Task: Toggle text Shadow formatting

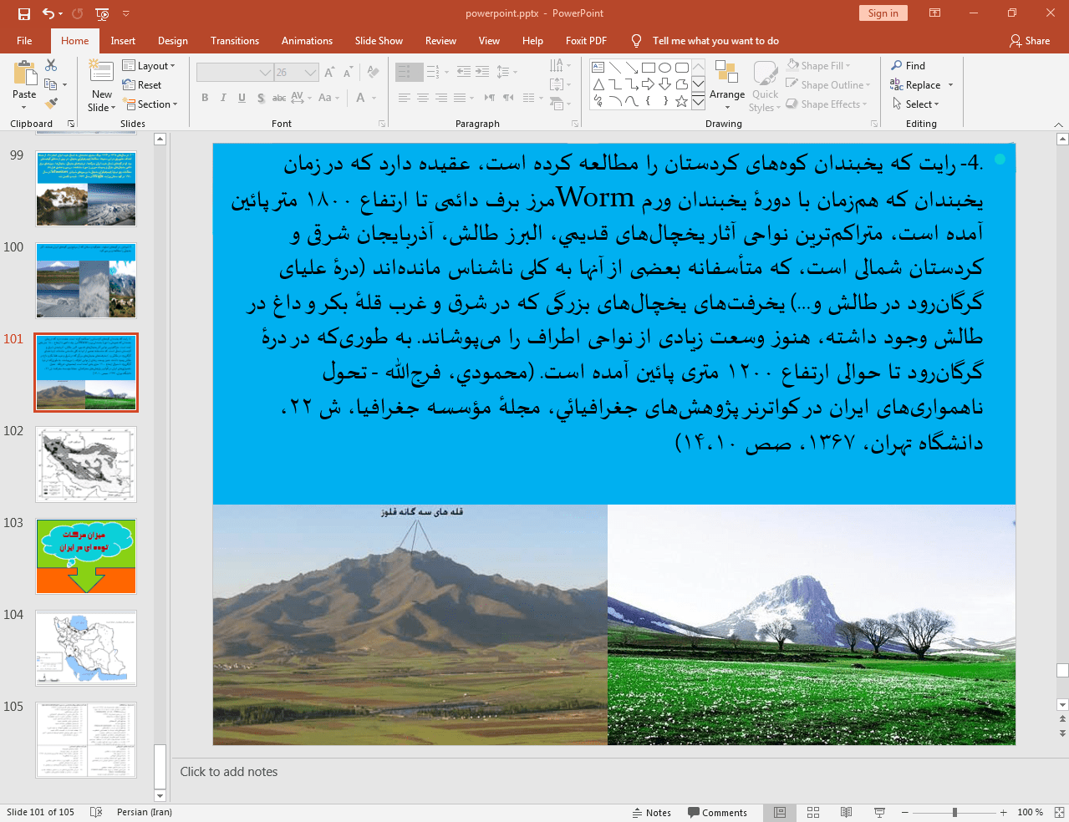Action: coord(261,98)
